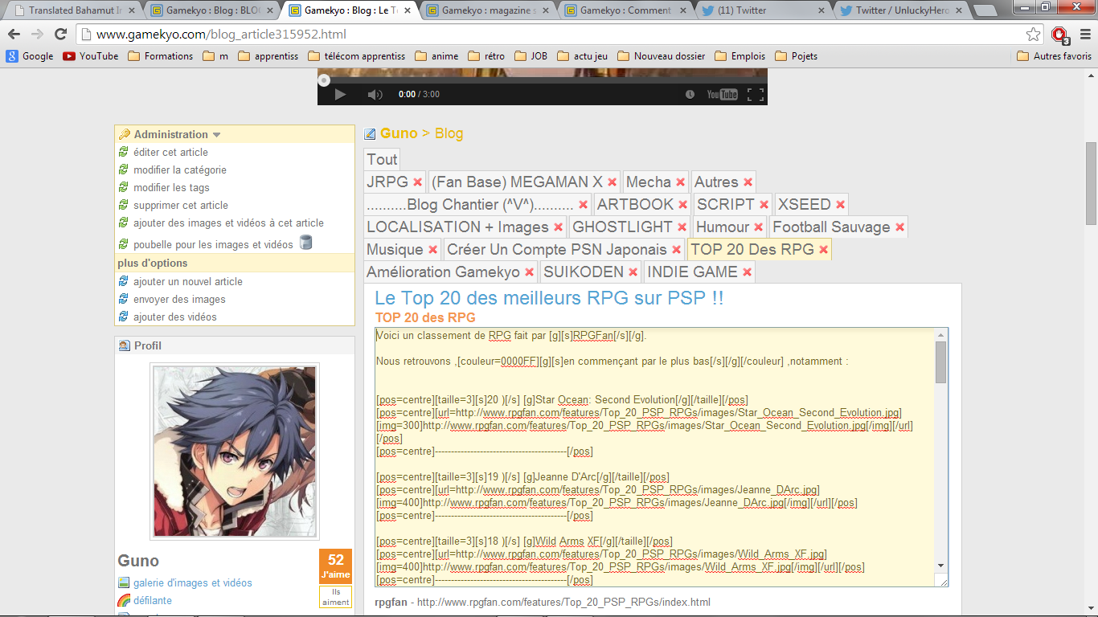
Task: Click the supprimer cet article link
Action: pos(180,205)
